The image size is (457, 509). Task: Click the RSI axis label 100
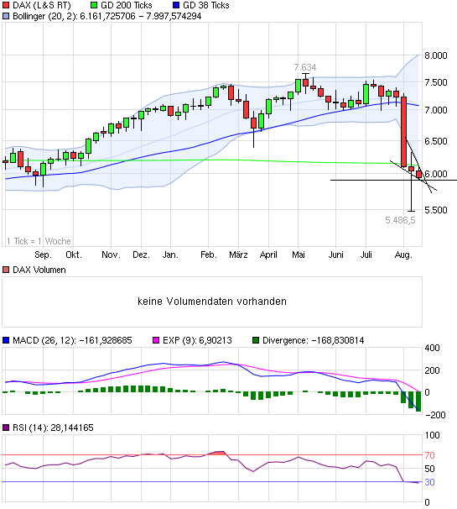[433, 435]
